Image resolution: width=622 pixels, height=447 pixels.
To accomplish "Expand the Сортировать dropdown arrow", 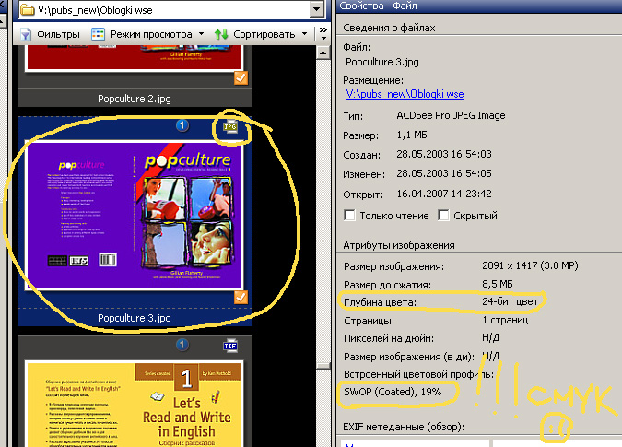I will 304,34.
